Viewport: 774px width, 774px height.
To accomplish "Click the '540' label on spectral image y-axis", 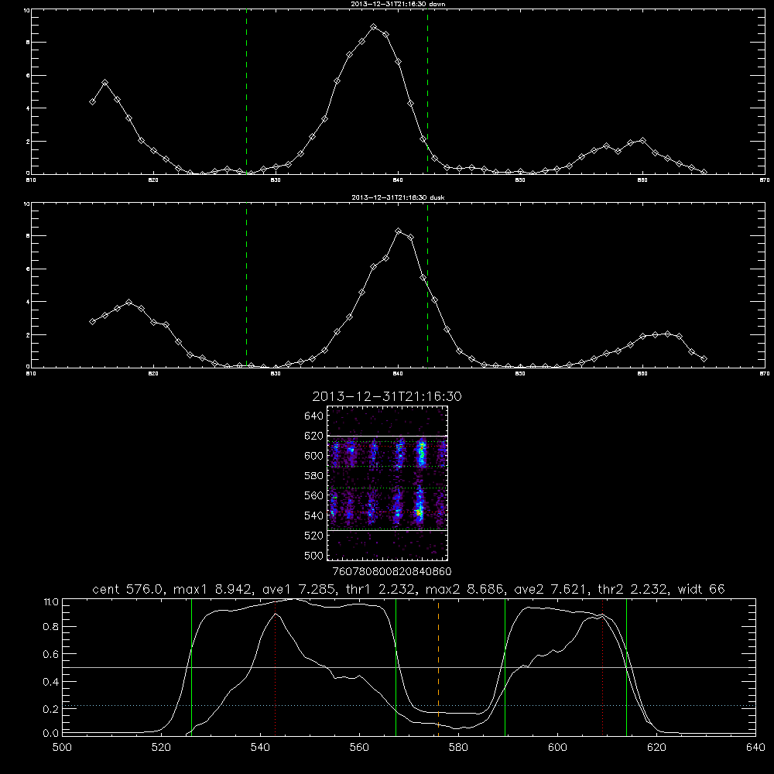I will point(313,515).
